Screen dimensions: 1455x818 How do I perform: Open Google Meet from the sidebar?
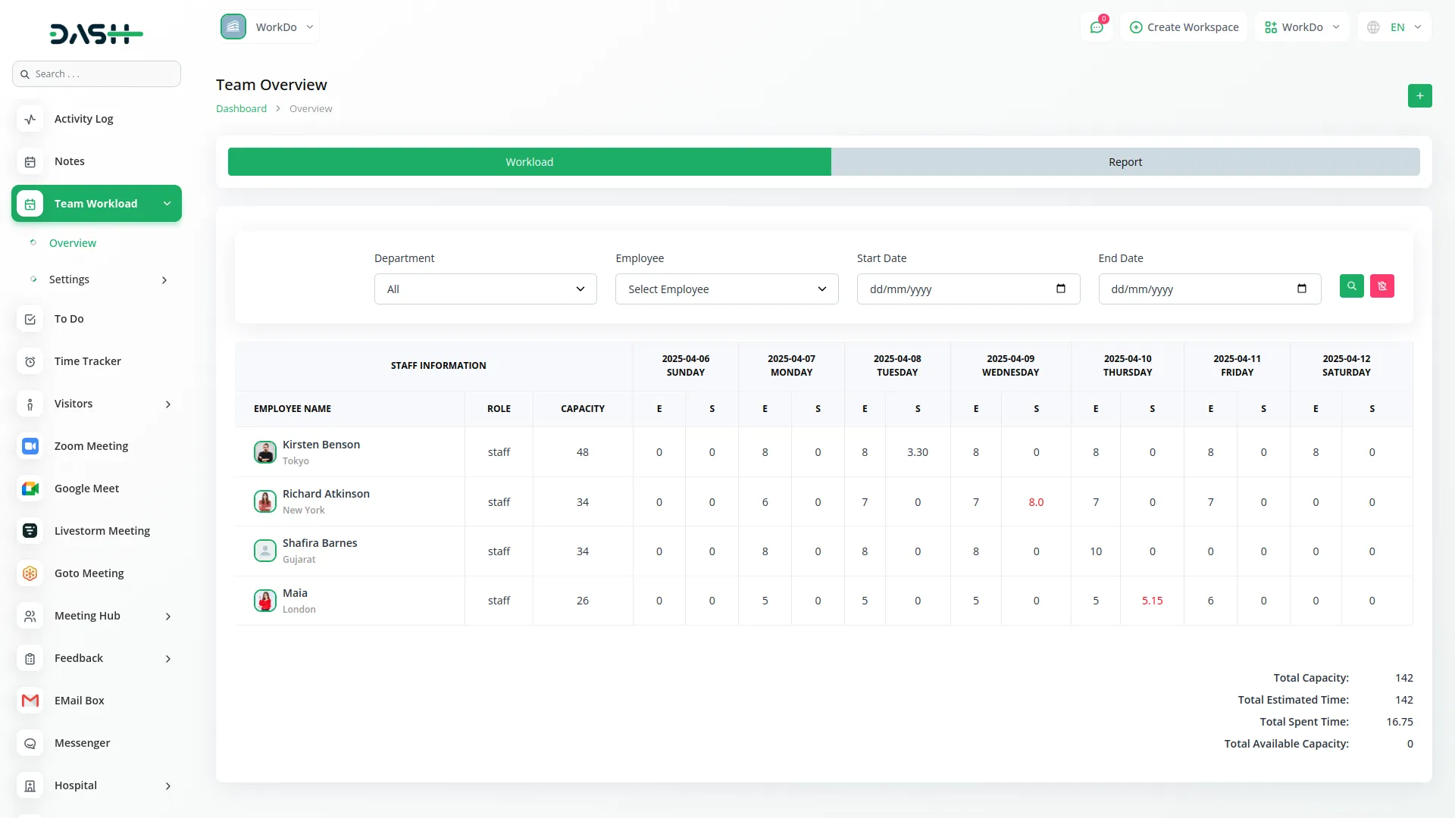30,489
